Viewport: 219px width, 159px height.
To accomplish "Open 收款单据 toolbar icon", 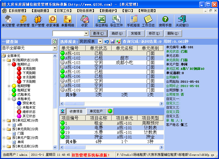I will click(53, 21).
